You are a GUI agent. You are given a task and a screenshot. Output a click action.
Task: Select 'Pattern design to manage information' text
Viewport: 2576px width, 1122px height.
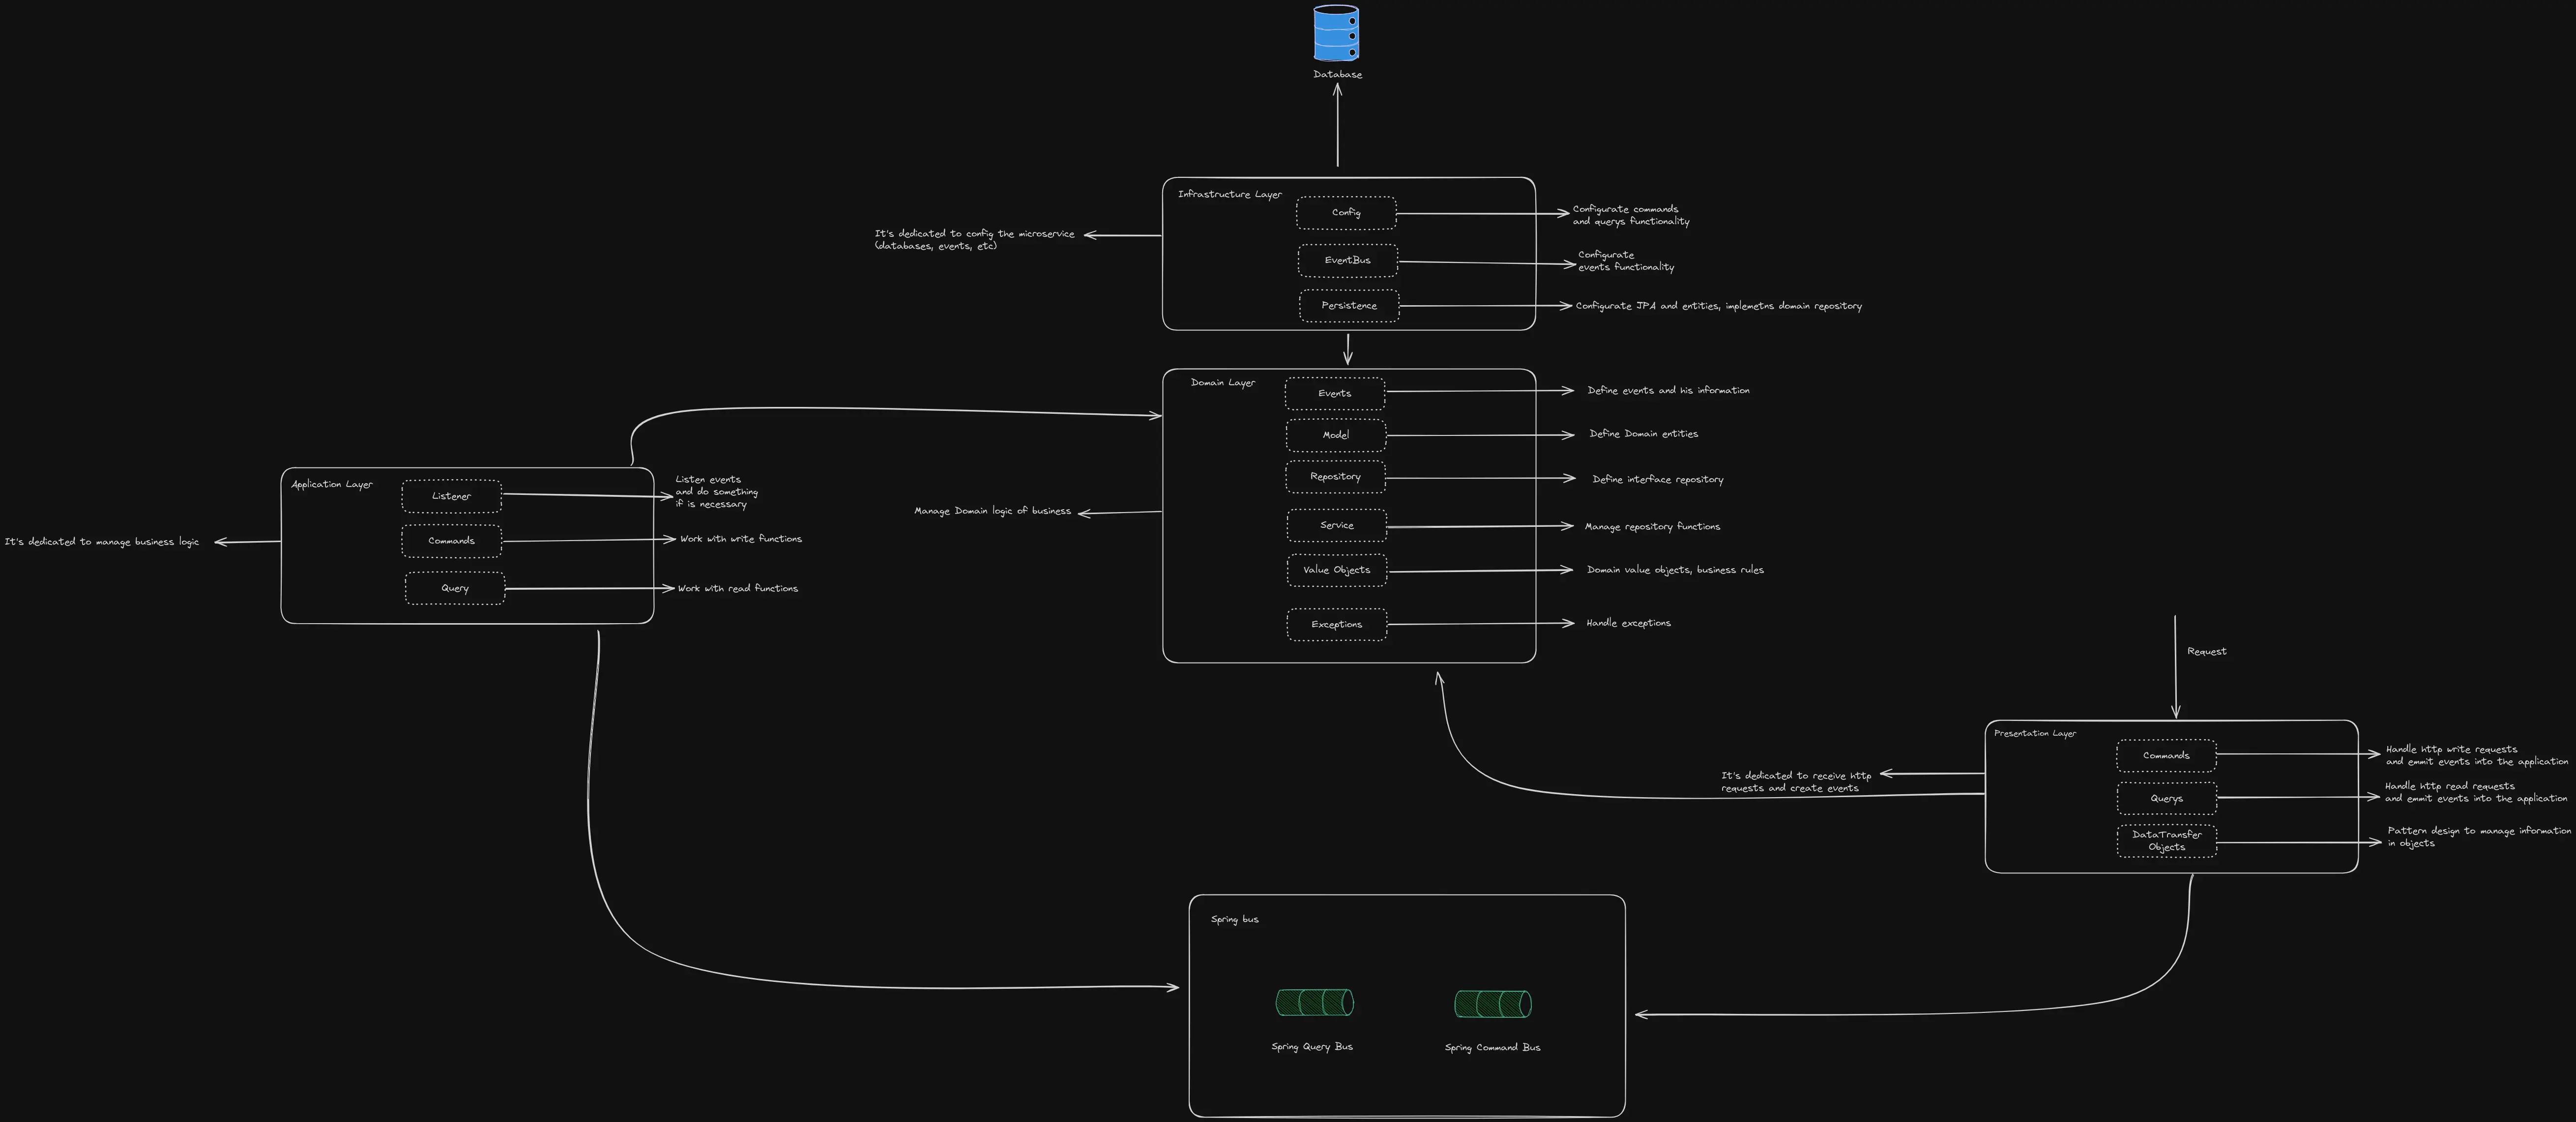pyautogui.click(x=2479, y=837)
